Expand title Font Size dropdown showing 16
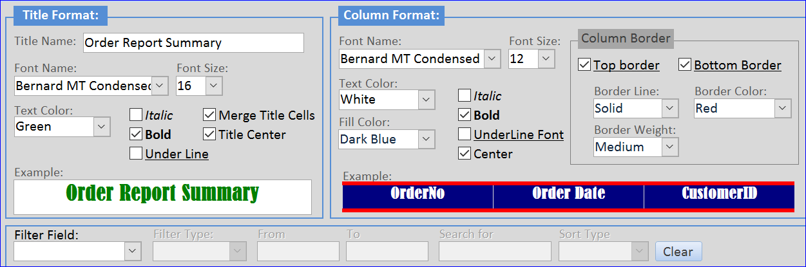This screenshot has width=806, height=267. (x=214, y=86)
